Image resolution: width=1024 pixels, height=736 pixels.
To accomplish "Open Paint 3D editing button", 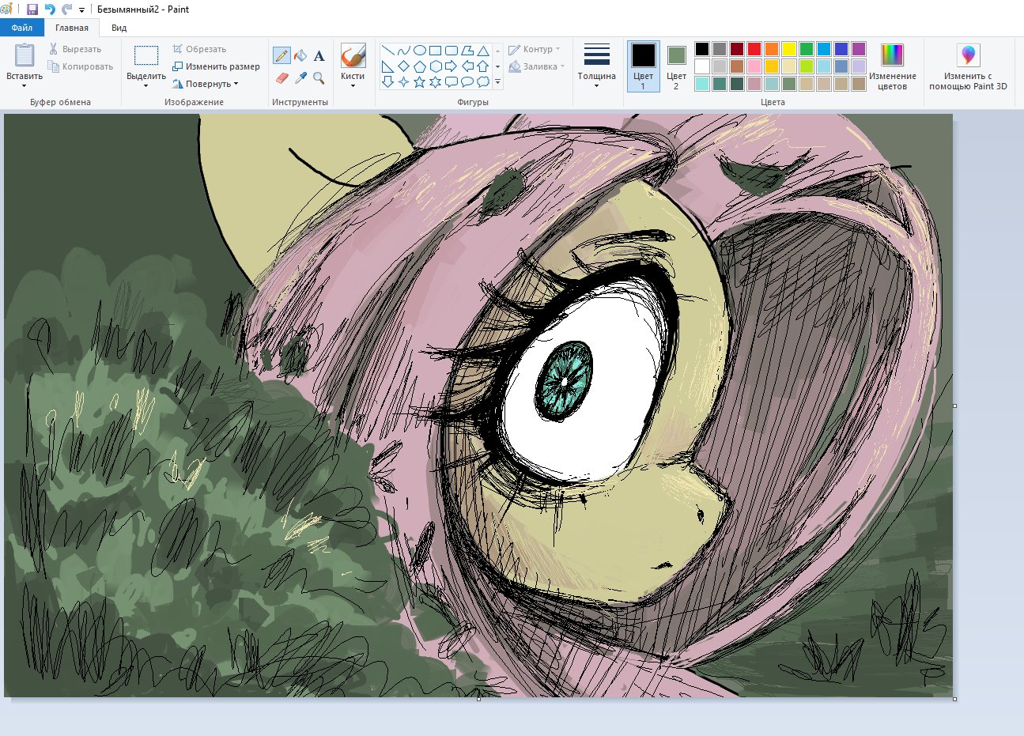I will [968, 66].
